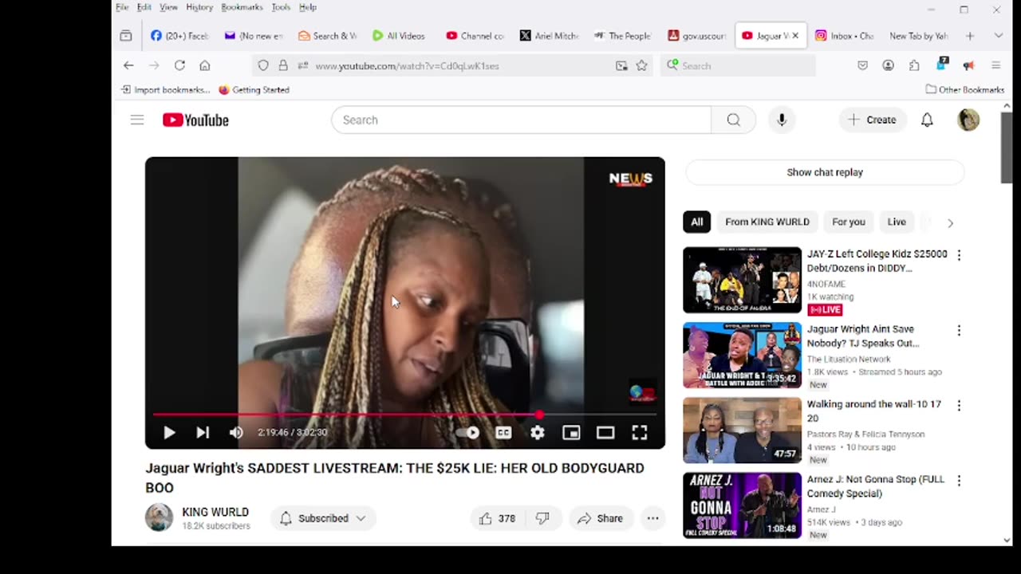Play the paused YouTube video
The height and width of the screenshot is (574, 1021).
pos(169,433)
